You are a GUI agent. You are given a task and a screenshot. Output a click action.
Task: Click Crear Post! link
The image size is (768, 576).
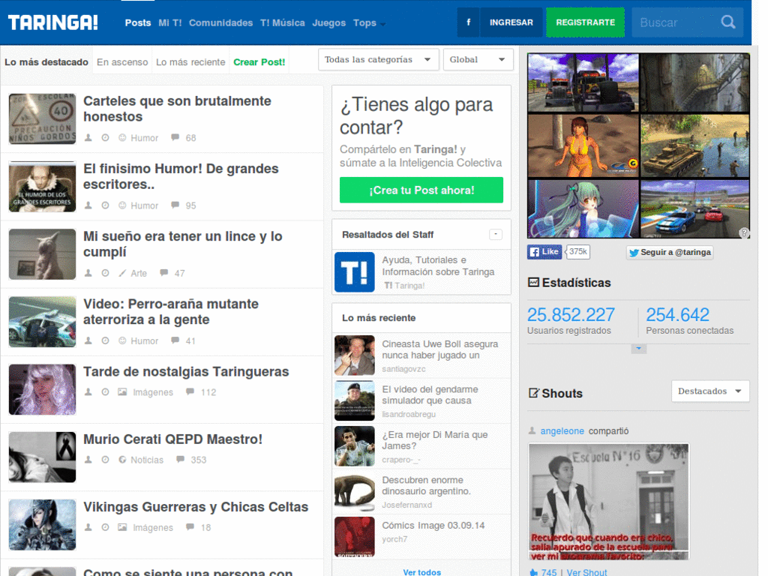259,62
